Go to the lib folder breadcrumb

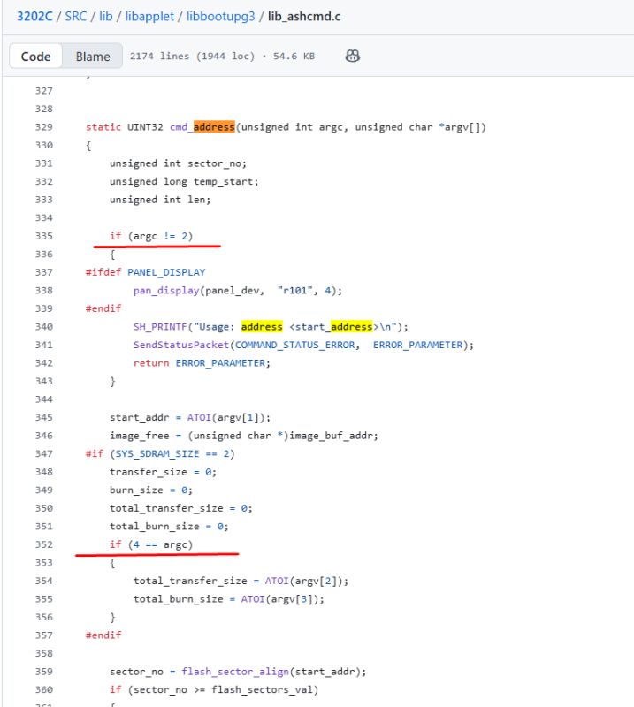tap(105, 17)
